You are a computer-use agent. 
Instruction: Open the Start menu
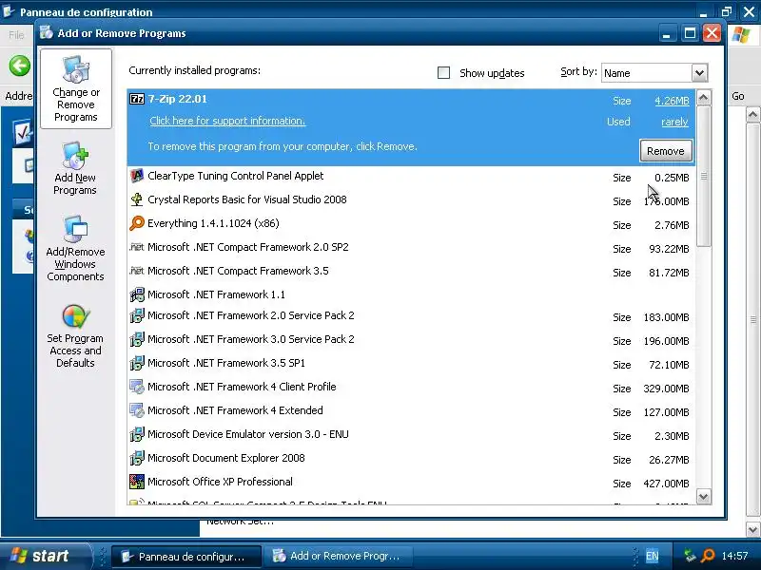click(45, 556)
